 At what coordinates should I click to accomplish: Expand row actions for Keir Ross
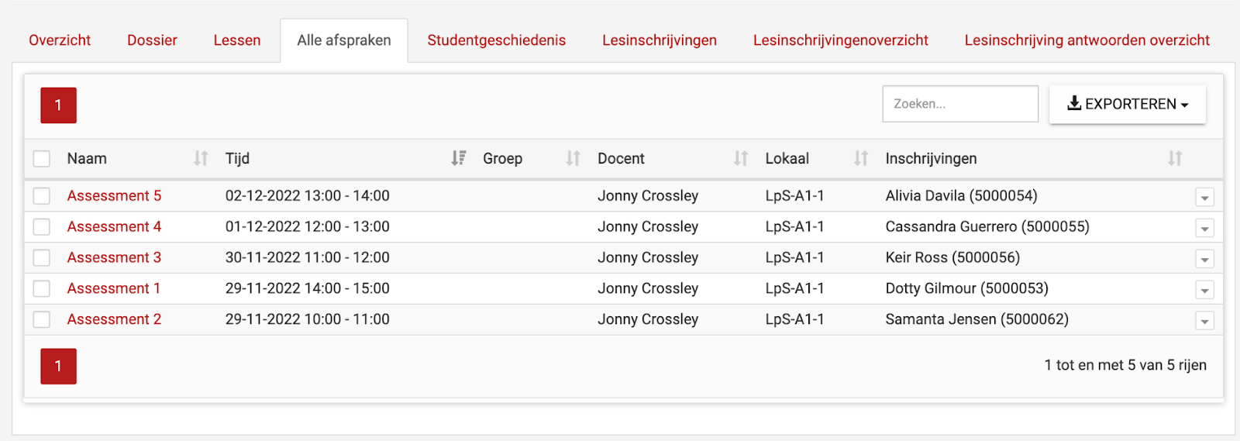point(1204,260)
